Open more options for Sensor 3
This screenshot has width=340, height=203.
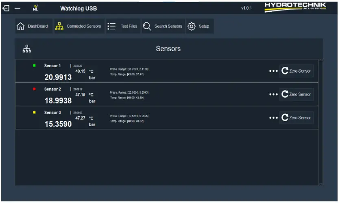pos(273,118)
